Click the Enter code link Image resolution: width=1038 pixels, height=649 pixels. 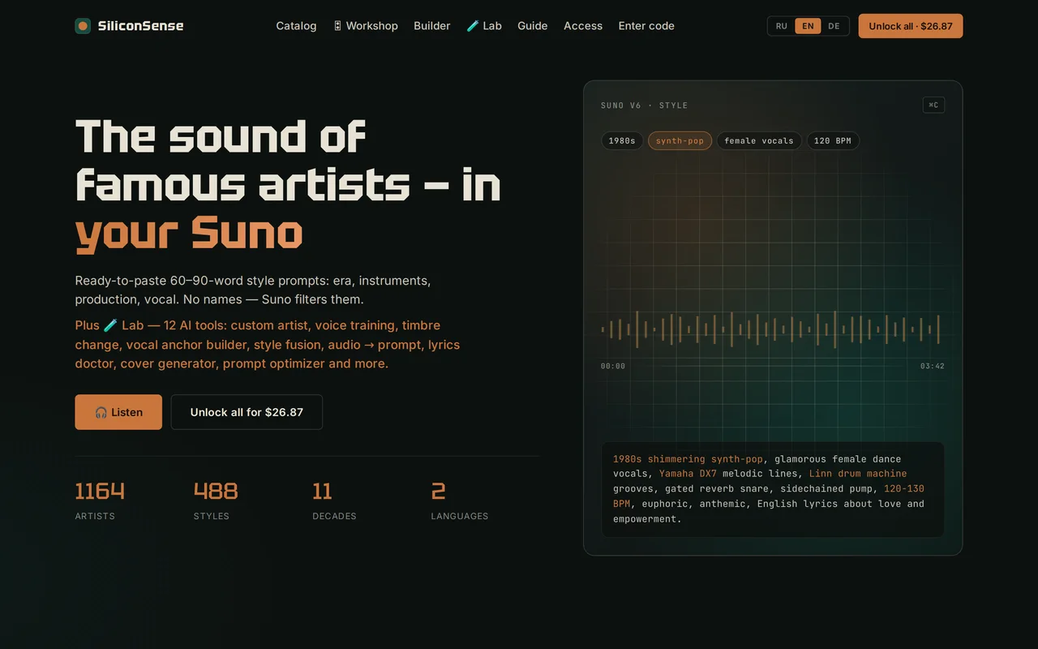[646, 26]
